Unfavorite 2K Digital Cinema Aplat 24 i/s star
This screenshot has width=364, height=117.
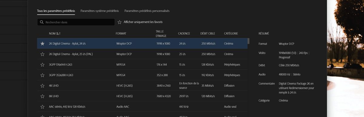point(42,43)
